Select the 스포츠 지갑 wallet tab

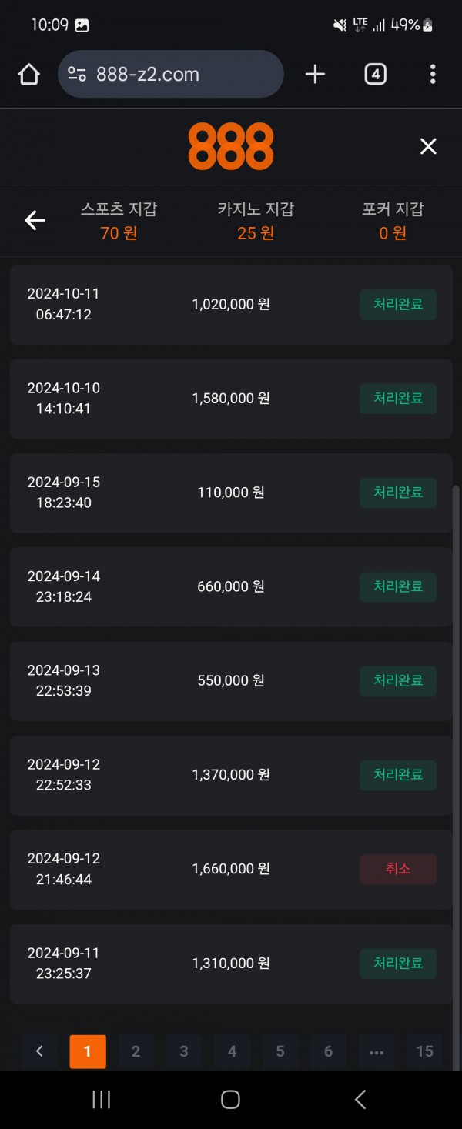[x=119, y=221]
